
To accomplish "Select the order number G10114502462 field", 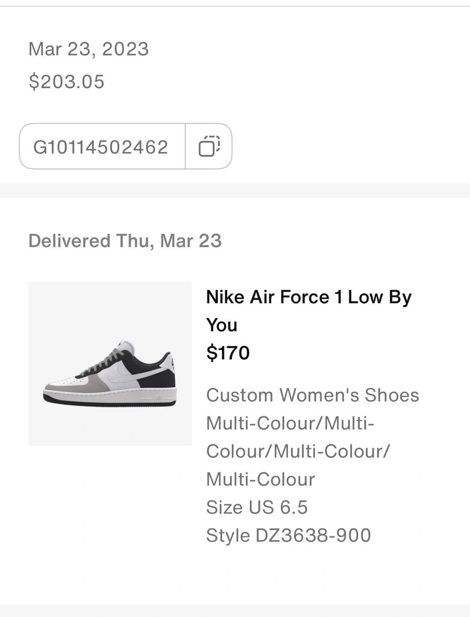I will pos(101,147).
